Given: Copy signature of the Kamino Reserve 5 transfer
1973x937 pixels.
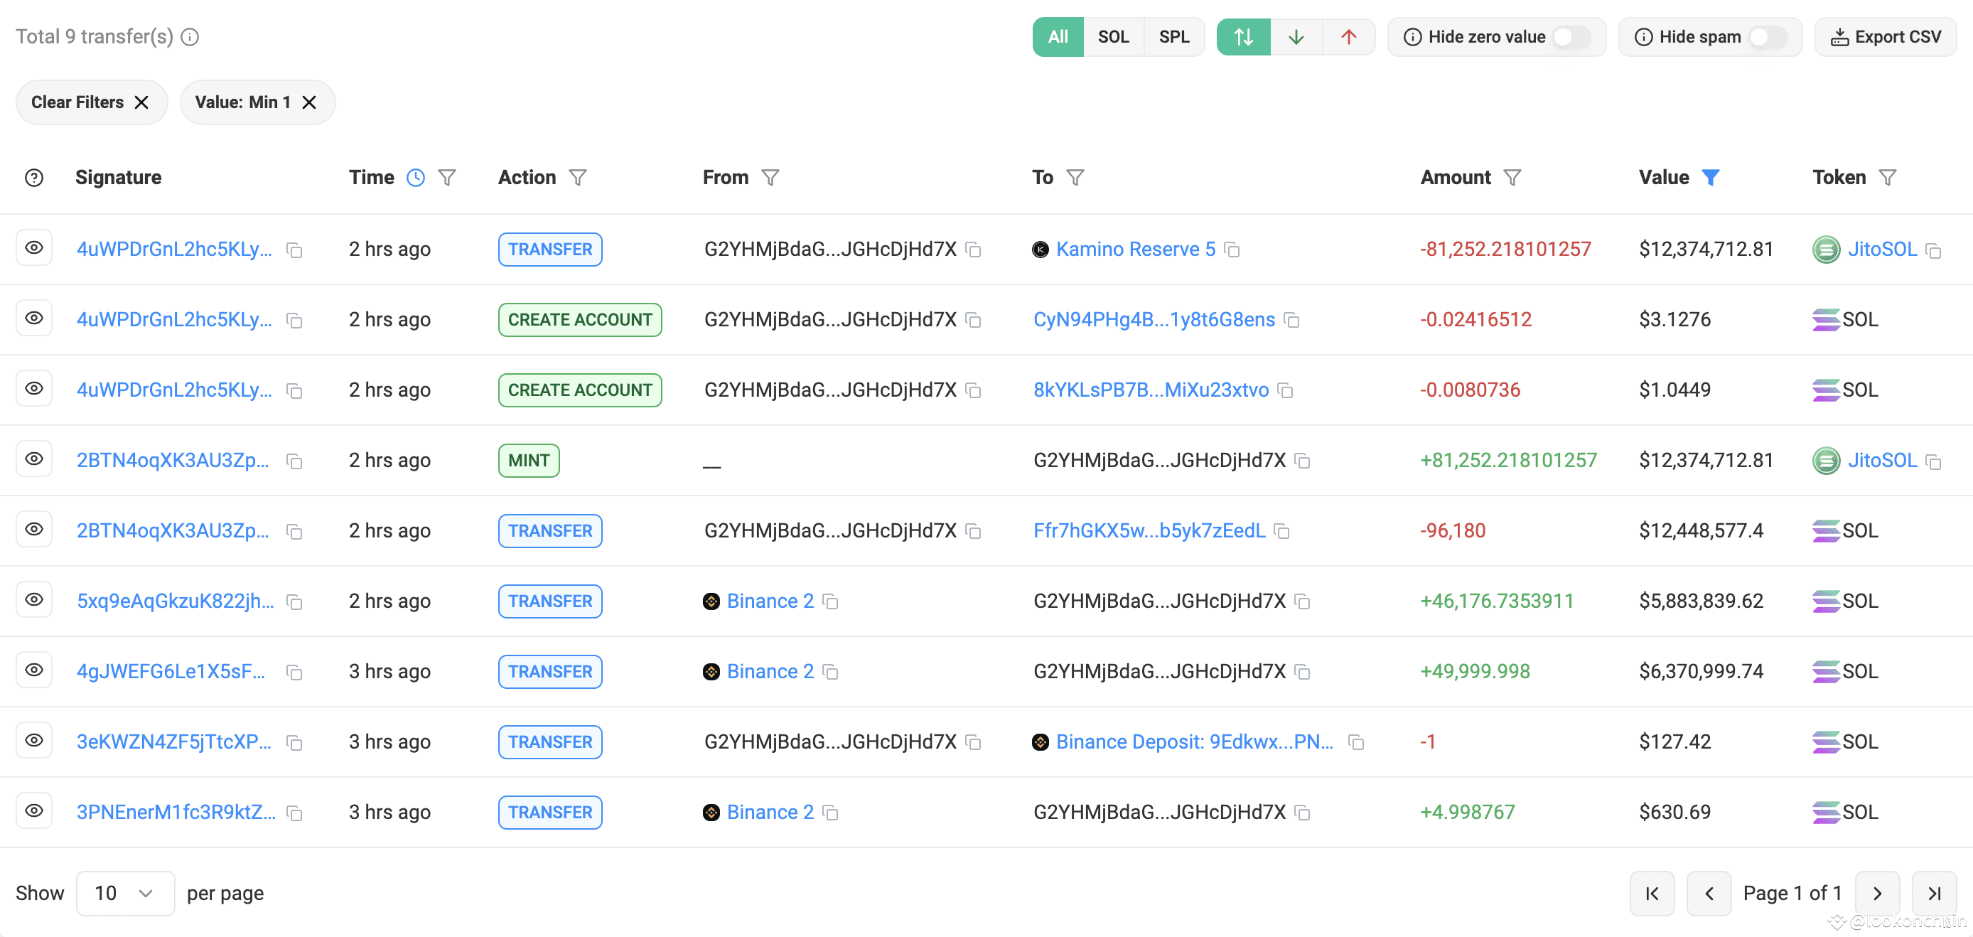Looking at the screenshot, I should tap(294, 250).
